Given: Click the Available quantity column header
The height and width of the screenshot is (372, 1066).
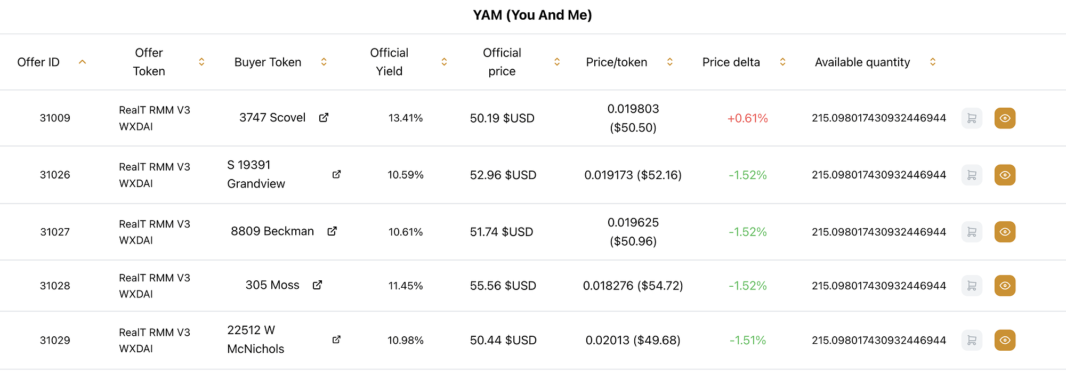Looking at the screenshot, I should coord(862,62).
